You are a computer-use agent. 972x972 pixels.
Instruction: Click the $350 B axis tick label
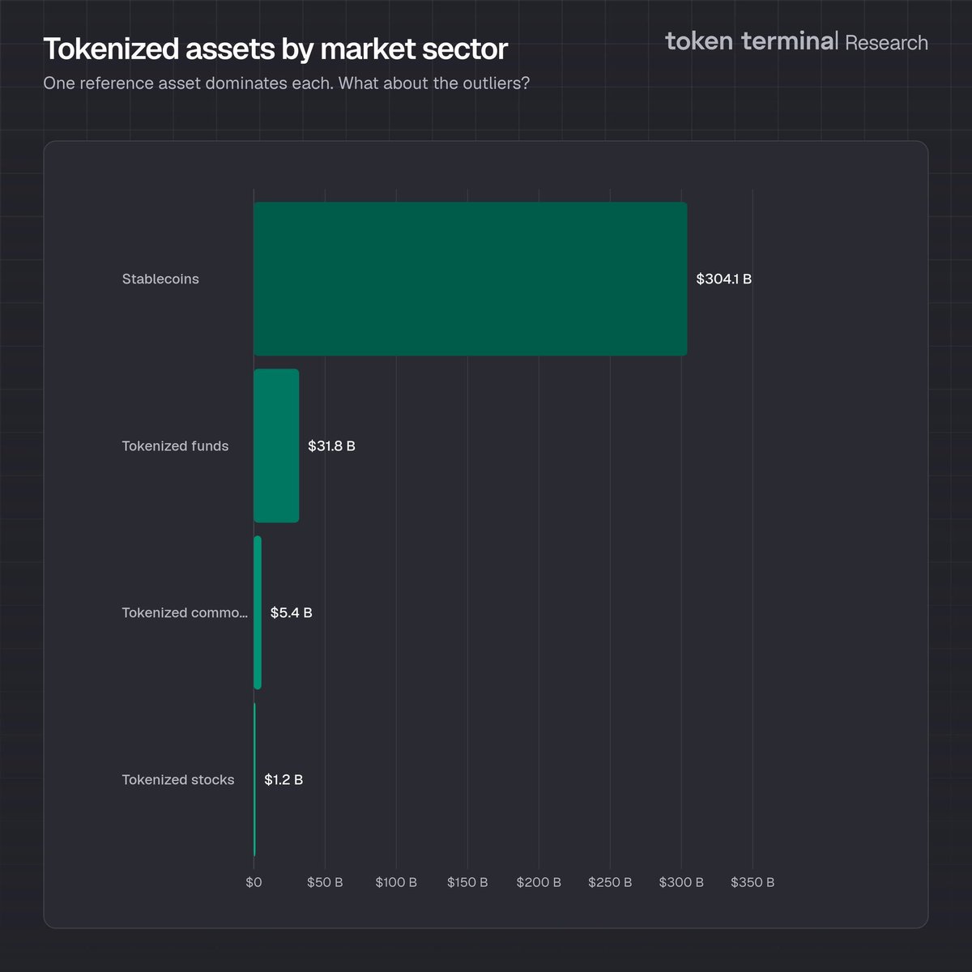(752, 882)
